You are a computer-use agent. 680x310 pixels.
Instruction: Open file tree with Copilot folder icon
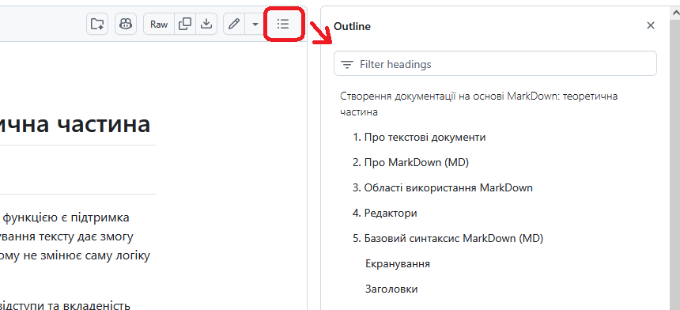click(x=97, y=24)
